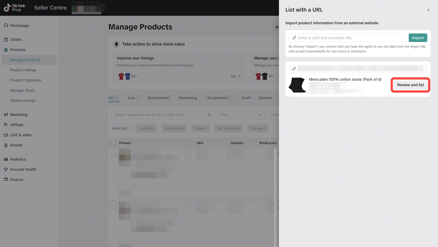Click the teal Import button
438x247 pixels.
(x=418, y=38)
